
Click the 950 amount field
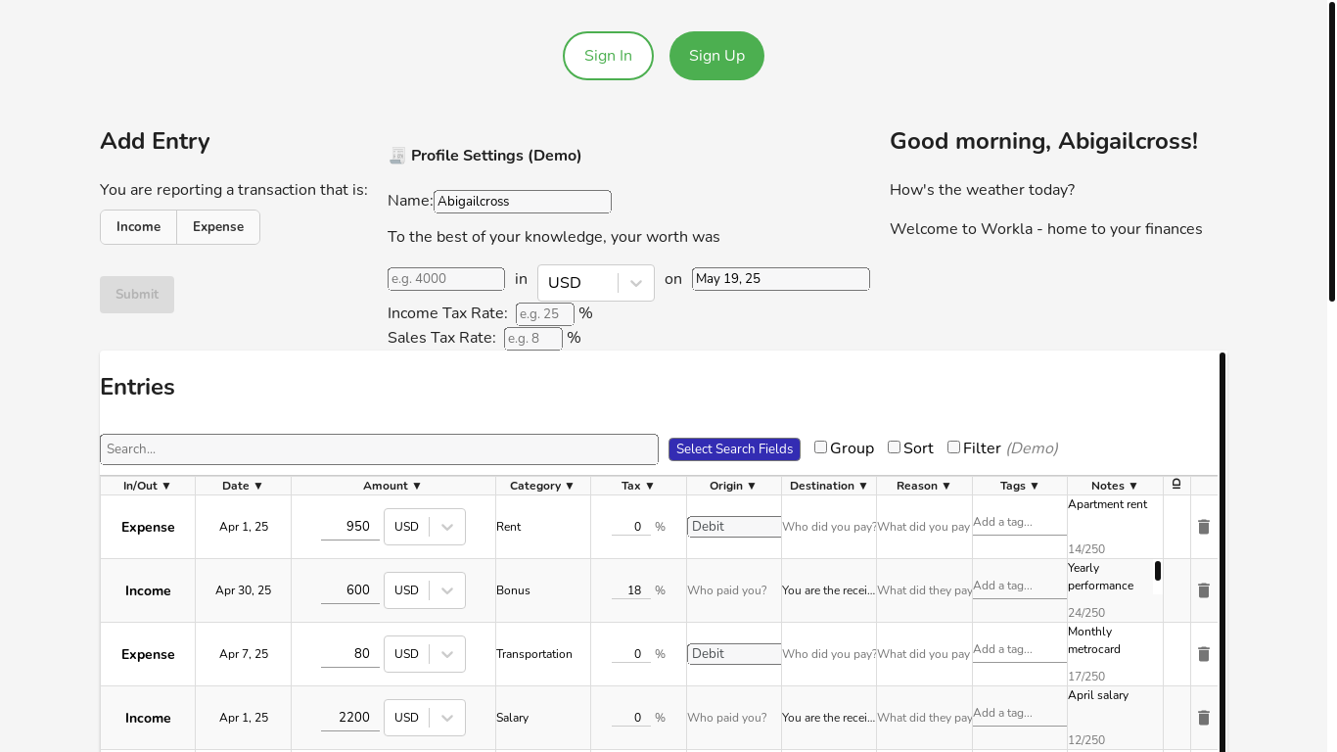(x=350, y=527)
